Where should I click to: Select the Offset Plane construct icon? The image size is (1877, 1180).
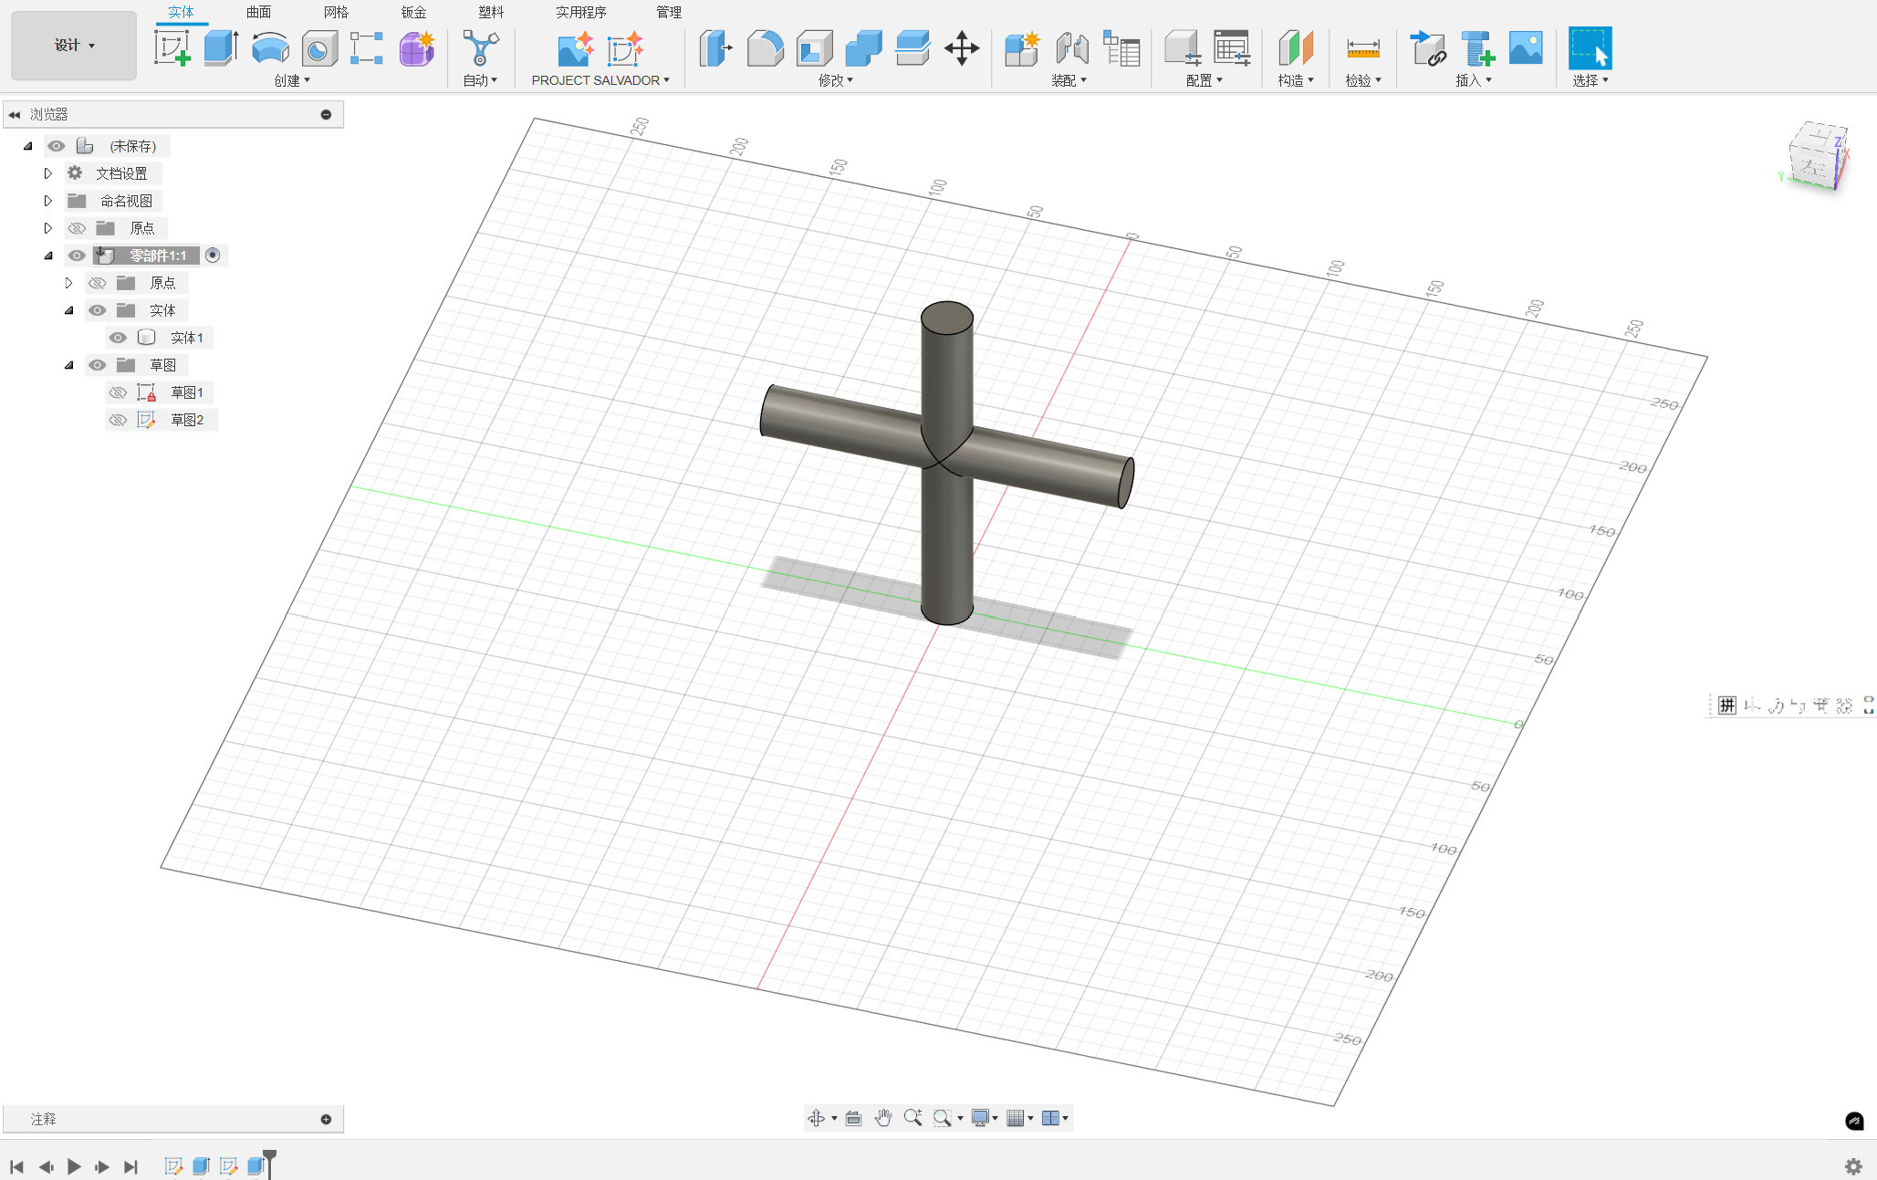coord(1295,47)
